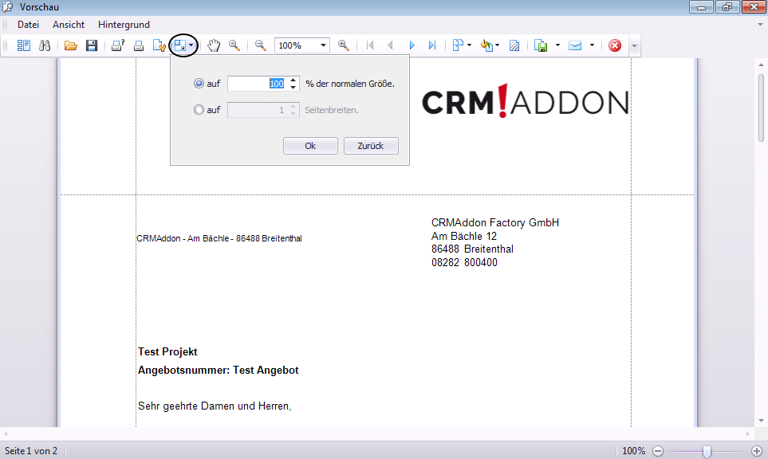This screenshot has height=459, width=768.
Task: Zoom in with the plus magnifier icon
Action: [x=344, y=45]
